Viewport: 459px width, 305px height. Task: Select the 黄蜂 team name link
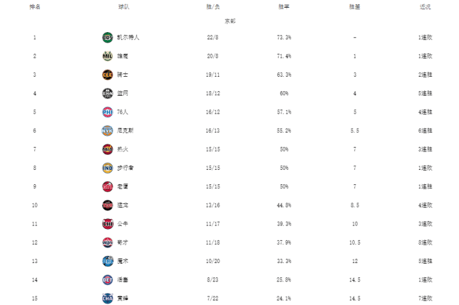click(x=123, y=298)
